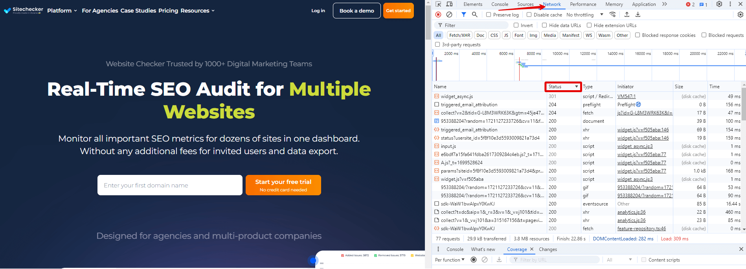Expand Platform menu in site header
746x269 pixels.
62,11
